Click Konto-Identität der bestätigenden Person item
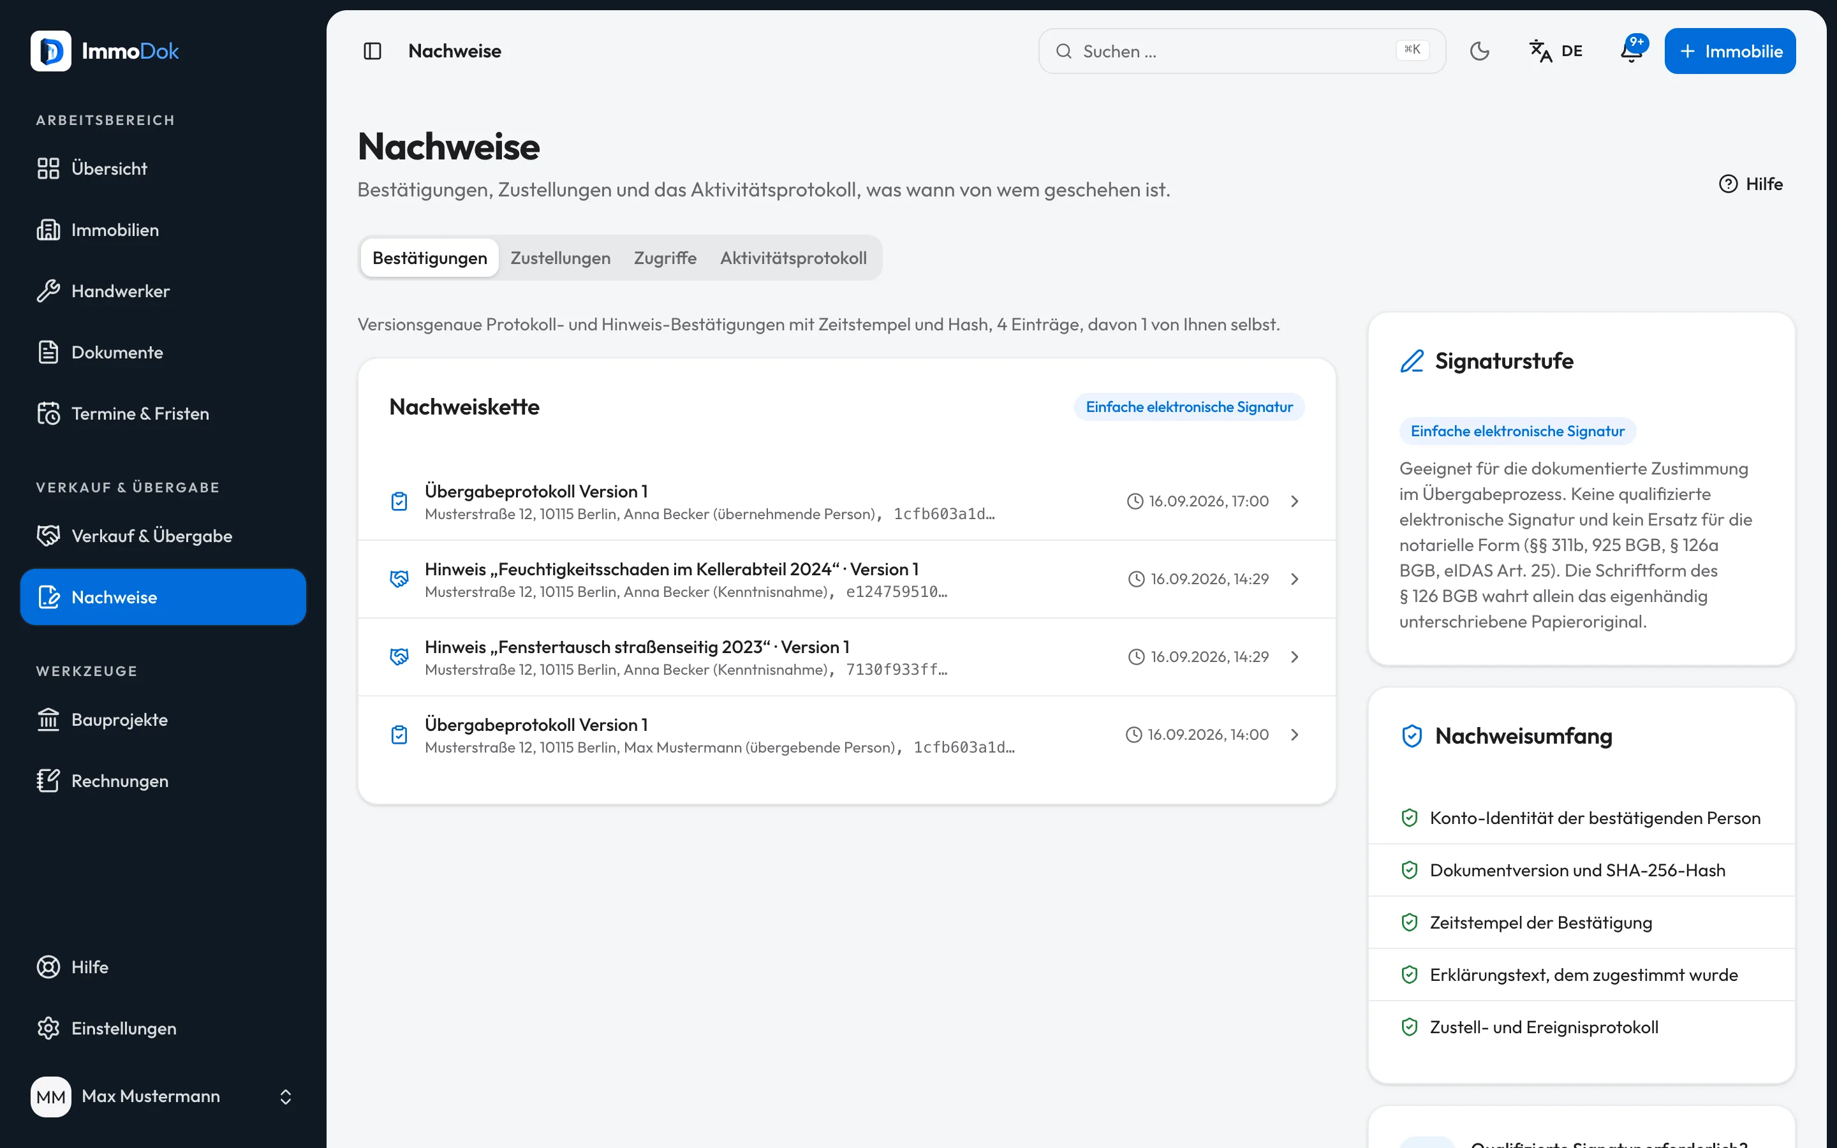This screenshot has width=1837, height=1148. tap(1581, 818)
